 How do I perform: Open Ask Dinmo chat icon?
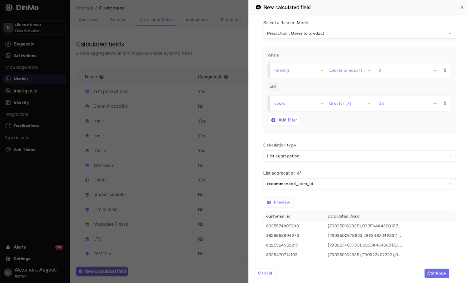[8, 150]
